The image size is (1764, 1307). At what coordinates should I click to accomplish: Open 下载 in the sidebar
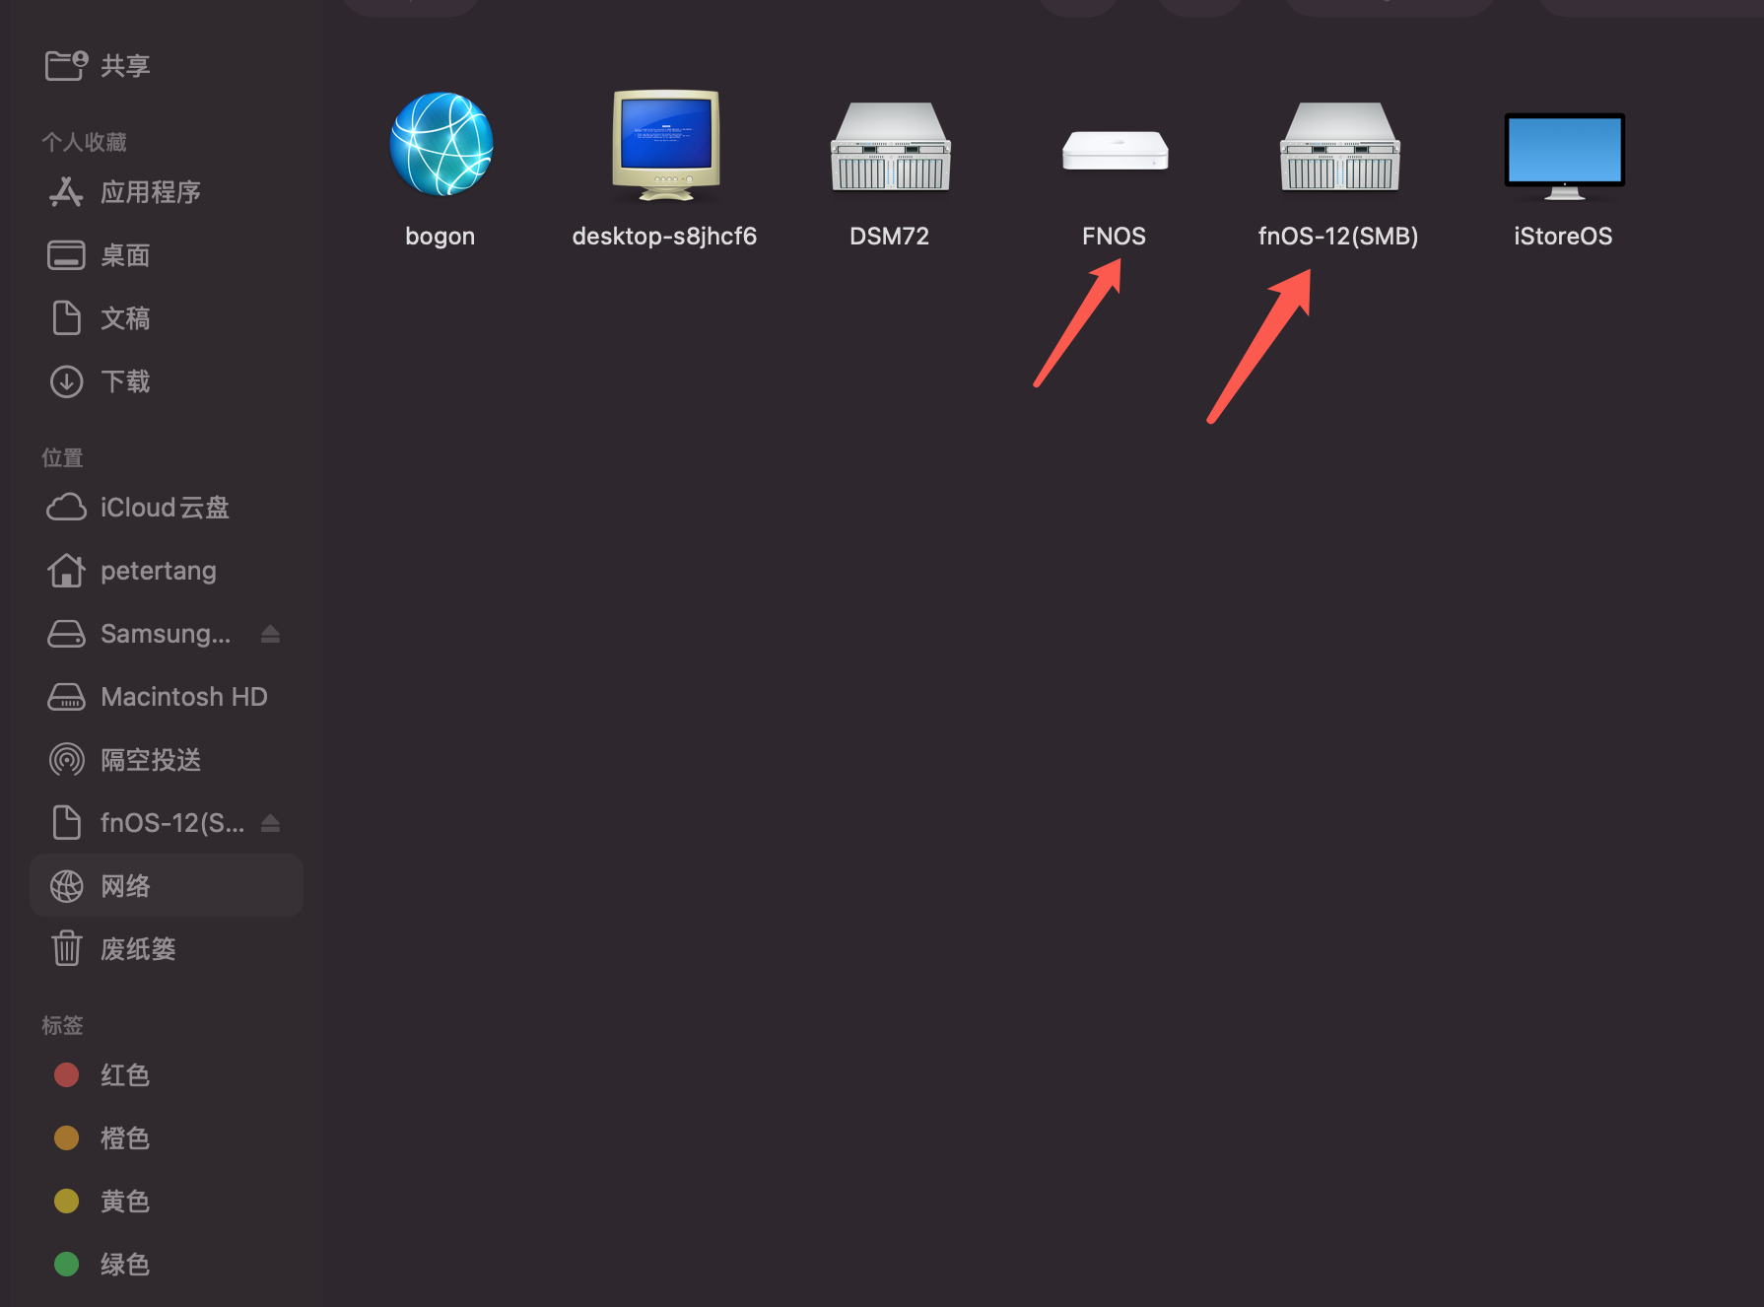(x=125, y=381)
